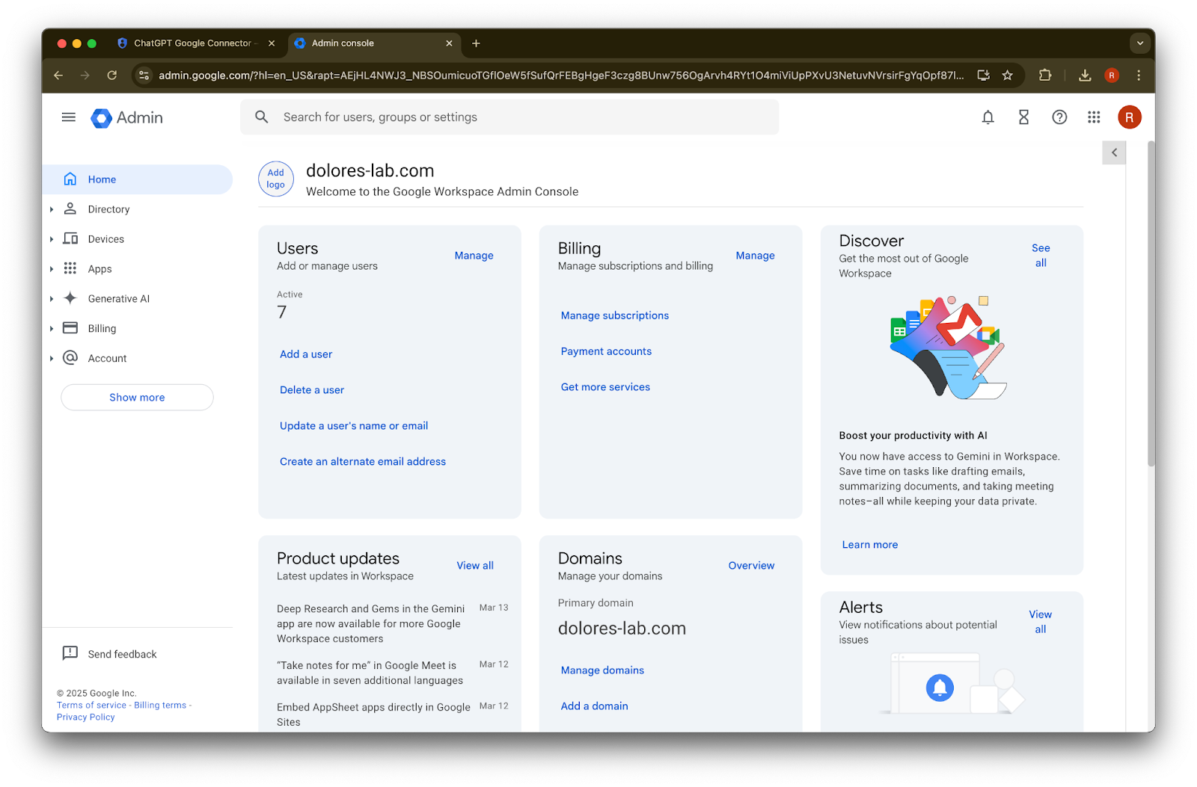Click Add a user link
Screen dimensions: 1197x787
(x=306, y=354)
